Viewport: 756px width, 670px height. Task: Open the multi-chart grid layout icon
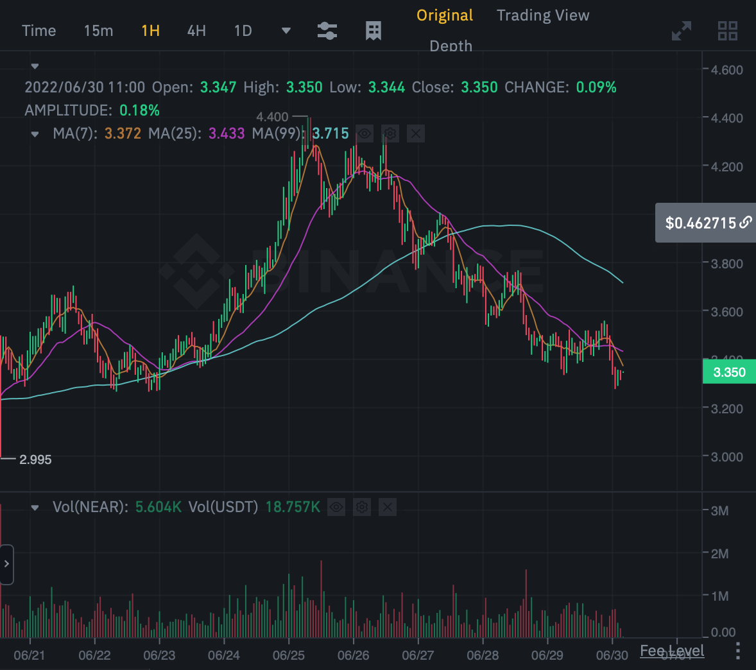[x=727, y=31]
